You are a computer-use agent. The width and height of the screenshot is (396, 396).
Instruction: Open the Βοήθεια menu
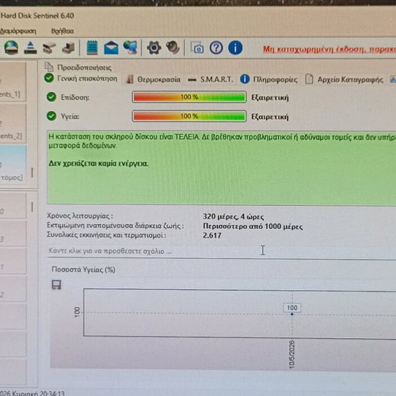click(x=63, y=31)
